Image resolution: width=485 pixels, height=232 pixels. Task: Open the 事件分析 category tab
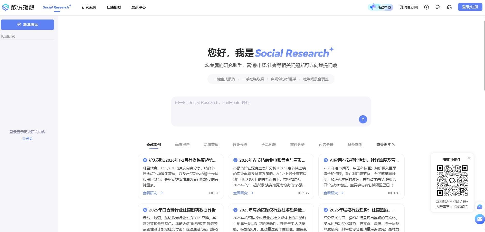click(297, 145)
